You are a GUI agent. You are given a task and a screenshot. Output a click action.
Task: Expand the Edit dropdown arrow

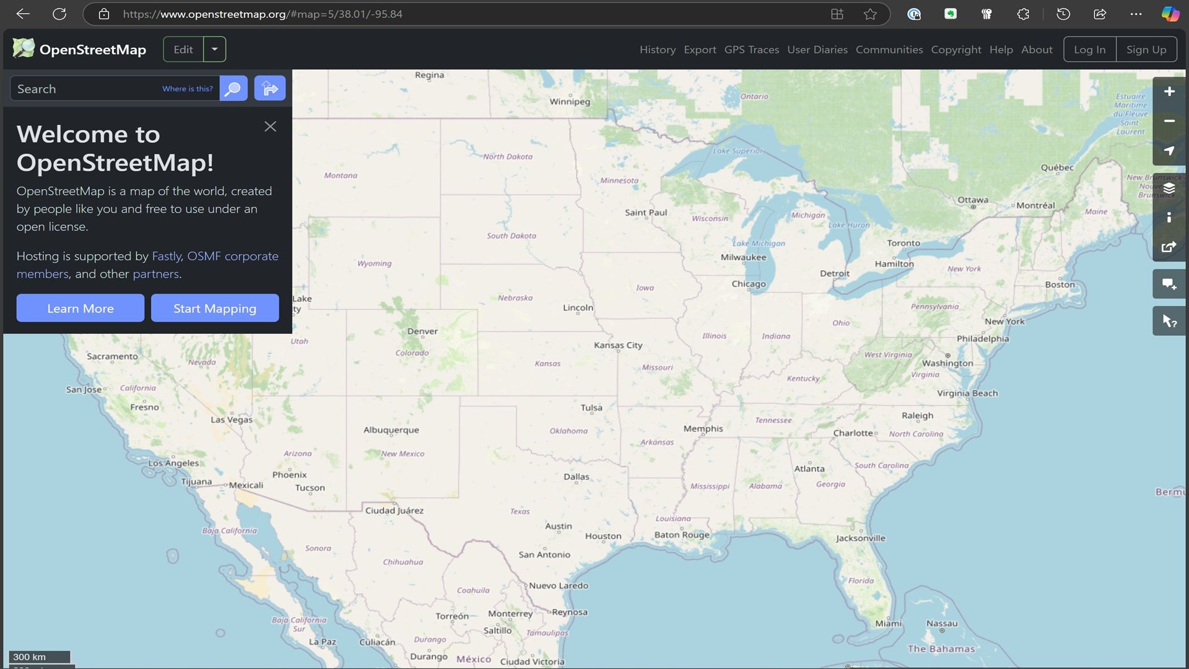[214, 49]
